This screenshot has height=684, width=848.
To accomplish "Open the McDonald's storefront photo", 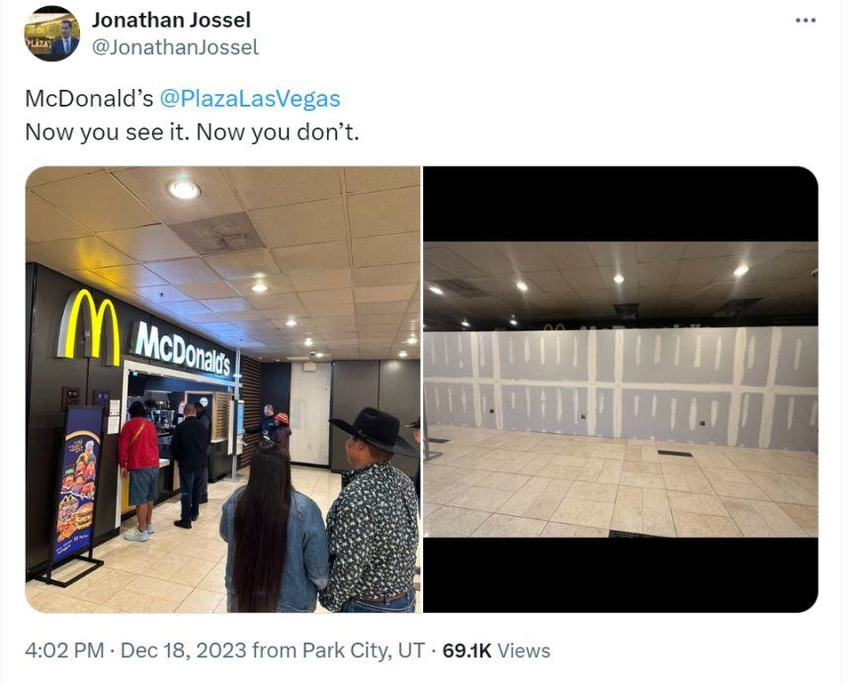I will 222,389.
